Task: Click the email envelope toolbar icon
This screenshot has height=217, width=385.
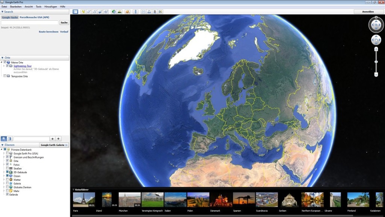Action: (143, 12)
